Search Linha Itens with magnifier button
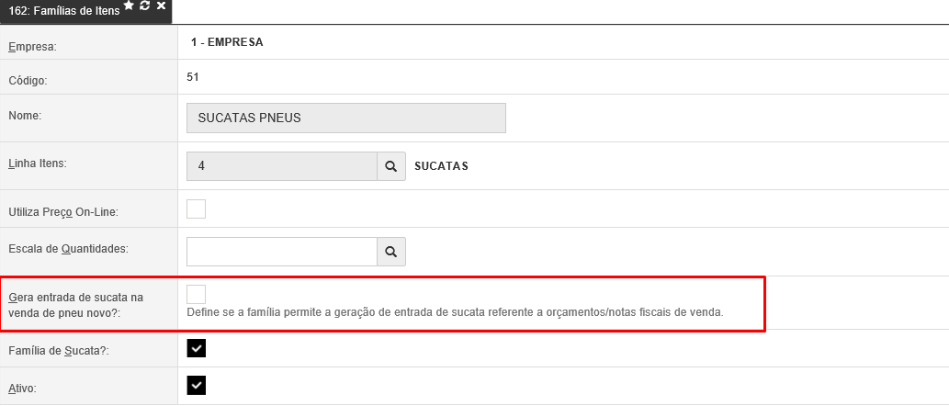Viewport: 949px width, 406px height. point(391,165)
